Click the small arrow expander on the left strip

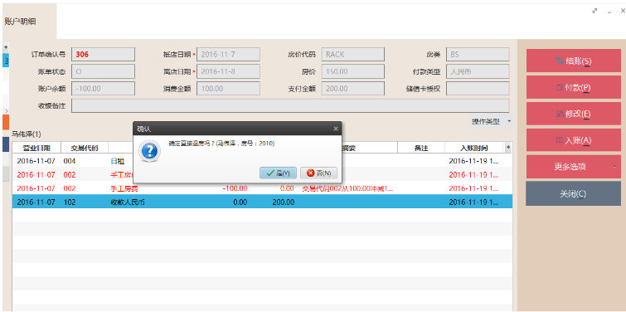coord(6,110)
